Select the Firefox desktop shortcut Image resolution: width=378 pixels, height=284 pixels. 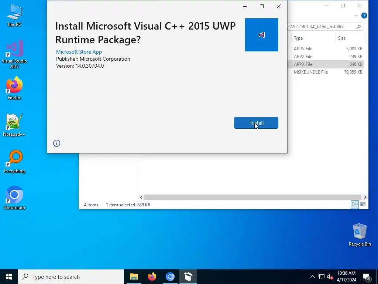14,88
